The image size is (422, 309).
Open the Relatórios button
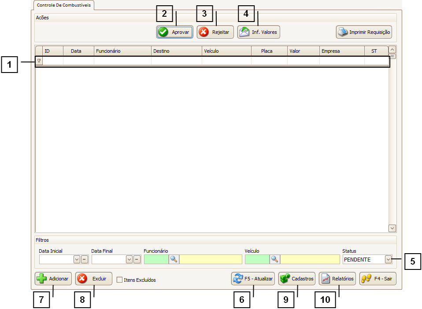(x=337, y=279)
